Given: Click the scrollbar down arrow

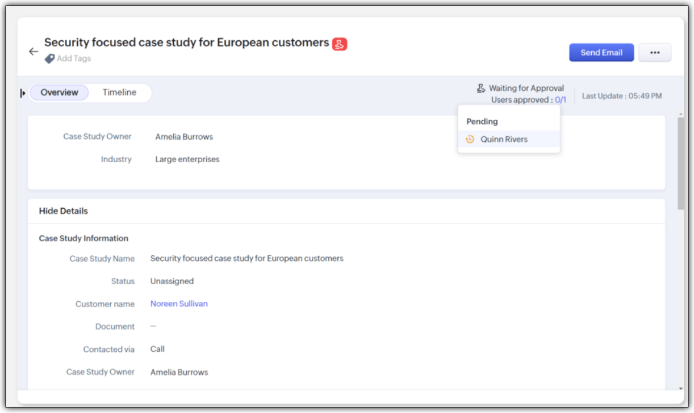Looking at the screenshot, I should 681,389.
